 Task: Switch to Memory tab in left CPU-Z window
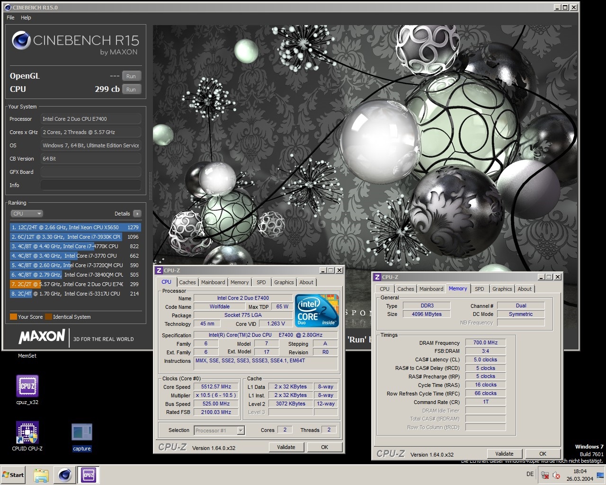240,282
